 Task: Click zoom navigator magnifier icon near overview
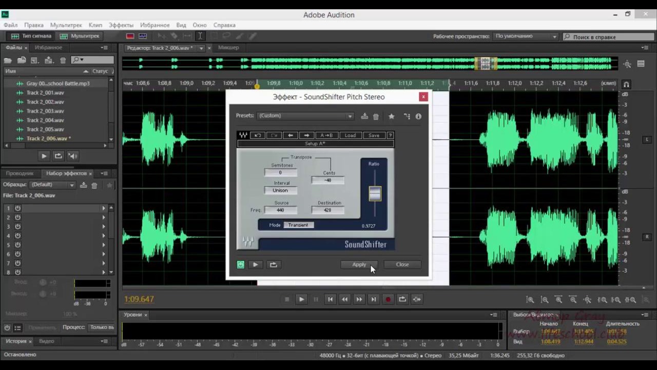pyautogui.click(x=627, y=64)
